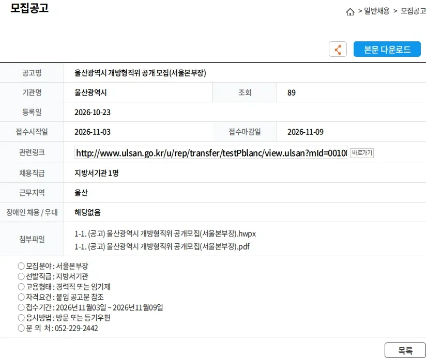Click the 조회 column label
The height and width of the screenshot is (358, 426).
point(245,92)
